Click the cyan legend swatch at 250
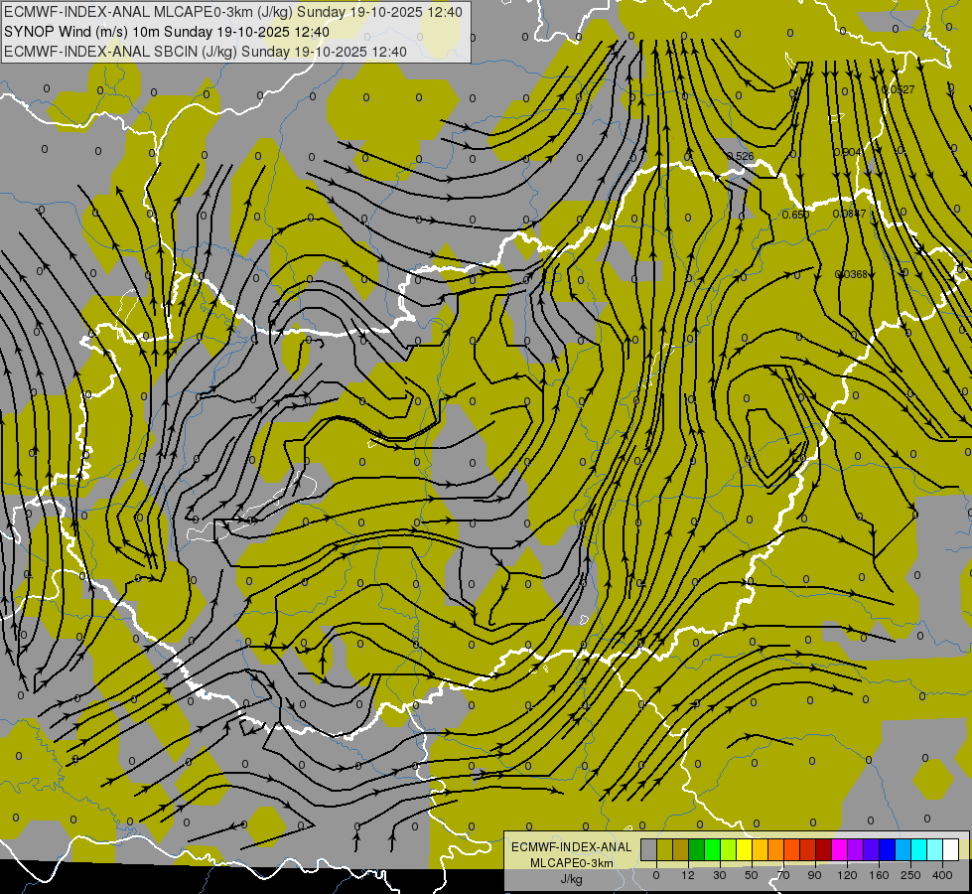This screenshot has width=972, height=894. point(919,850)
